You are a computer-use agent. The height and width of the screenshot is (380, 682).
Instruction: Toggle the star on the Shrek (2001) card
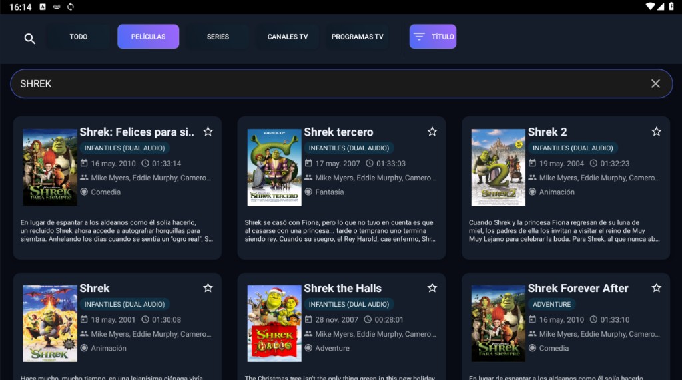(x=208, y=287)
